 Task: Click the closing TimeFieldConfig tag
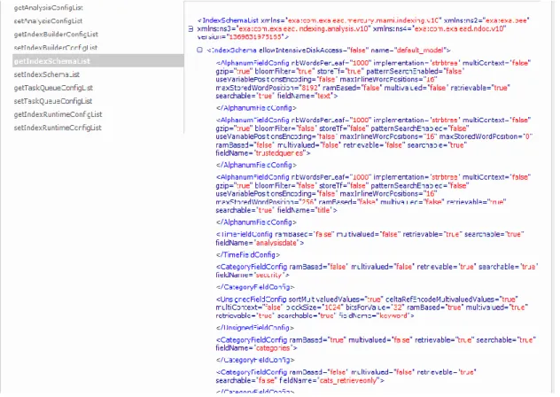[x=248, y=255]
